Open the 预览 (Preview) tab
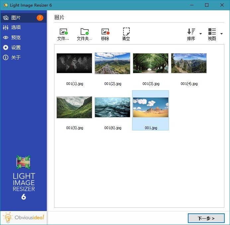Screen dimensions: 230x225 tap(16, 37)
